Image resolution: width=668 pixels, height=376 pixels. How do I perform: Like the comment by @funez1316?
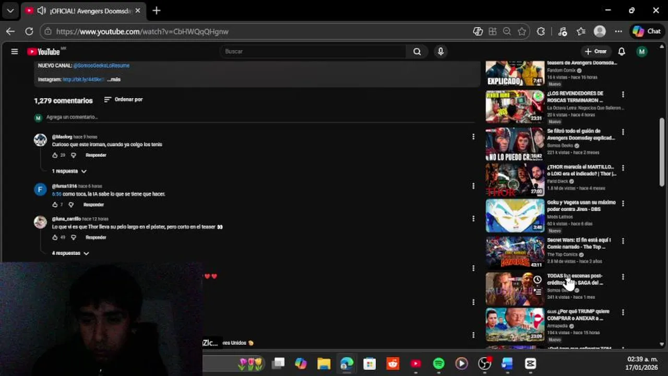55,205
